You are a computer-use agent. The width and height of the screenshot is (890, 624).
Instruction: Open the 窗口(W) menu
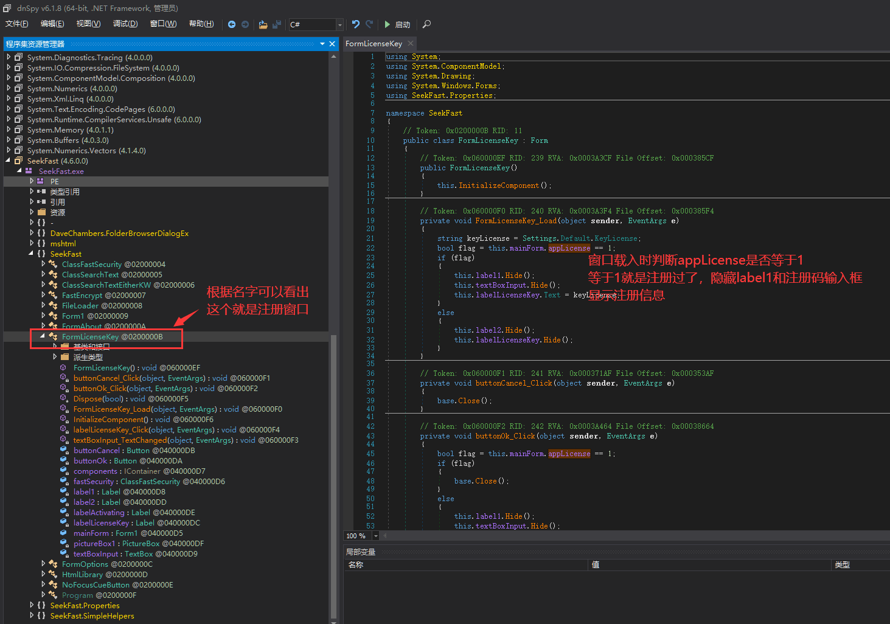(x=163, y=24)
